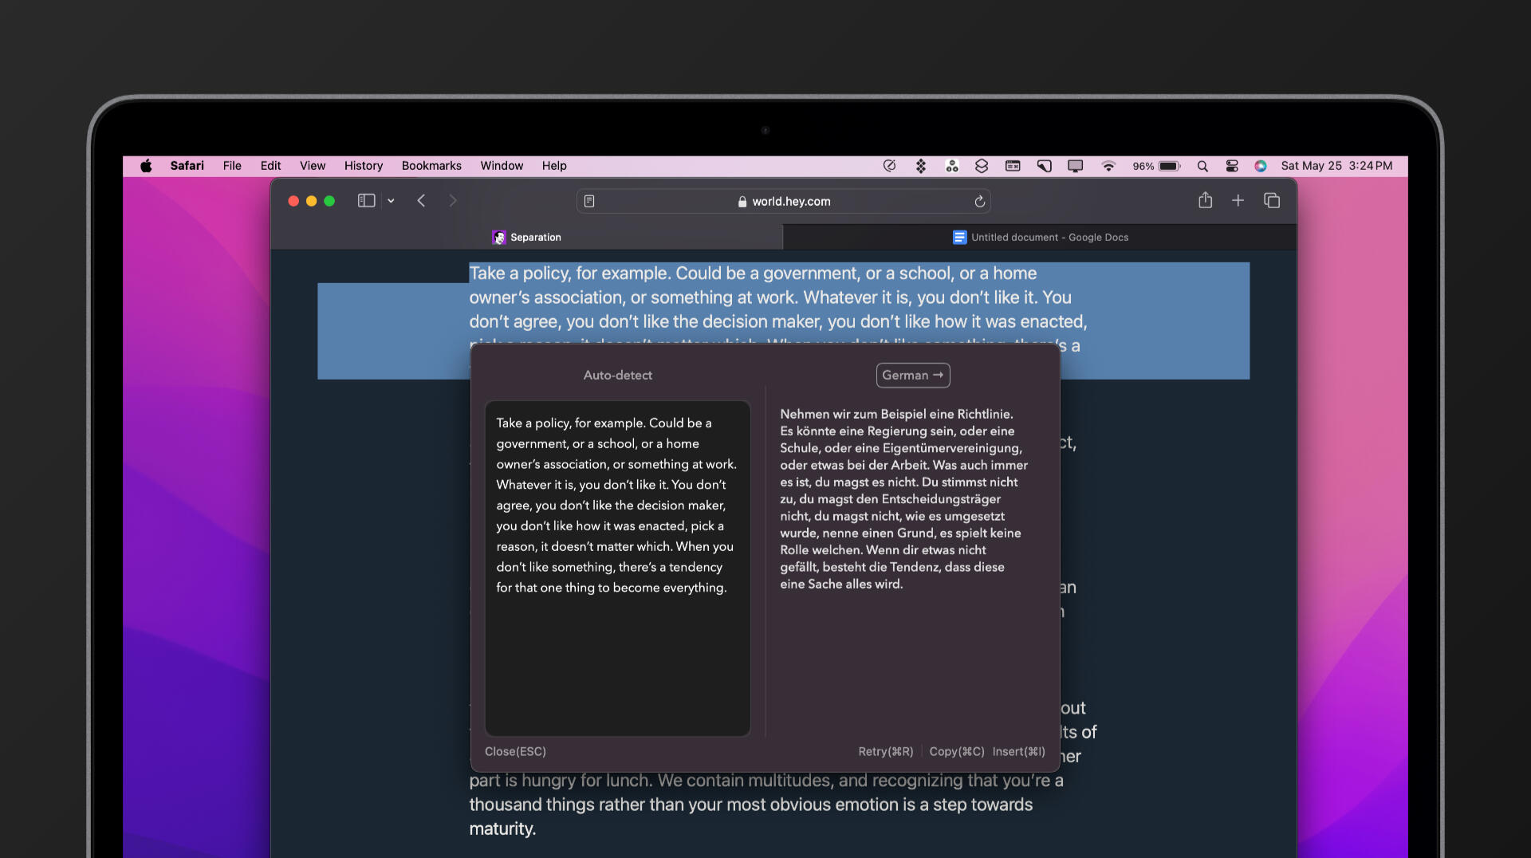This screenshot has width=1531, height=858.
Task: Reload the page with refresh icon
Action: [979, 202]
